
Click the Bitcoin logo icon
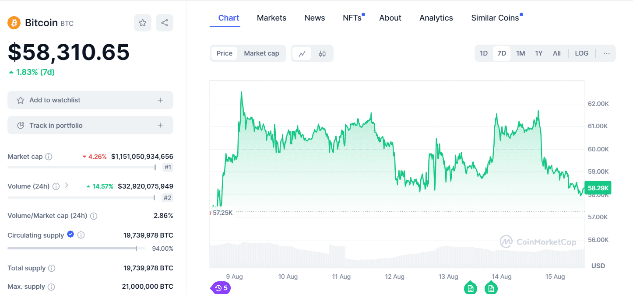point(14,22)
